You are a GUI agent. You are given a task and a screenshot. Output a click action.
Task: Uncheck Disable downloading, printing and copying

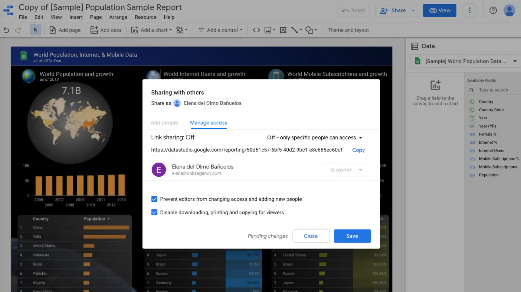(x=154, y=212)
